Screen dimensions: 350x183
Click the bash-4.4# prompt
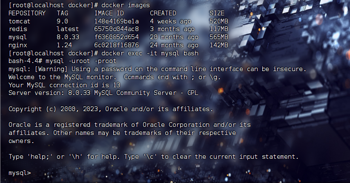point(25,61)
